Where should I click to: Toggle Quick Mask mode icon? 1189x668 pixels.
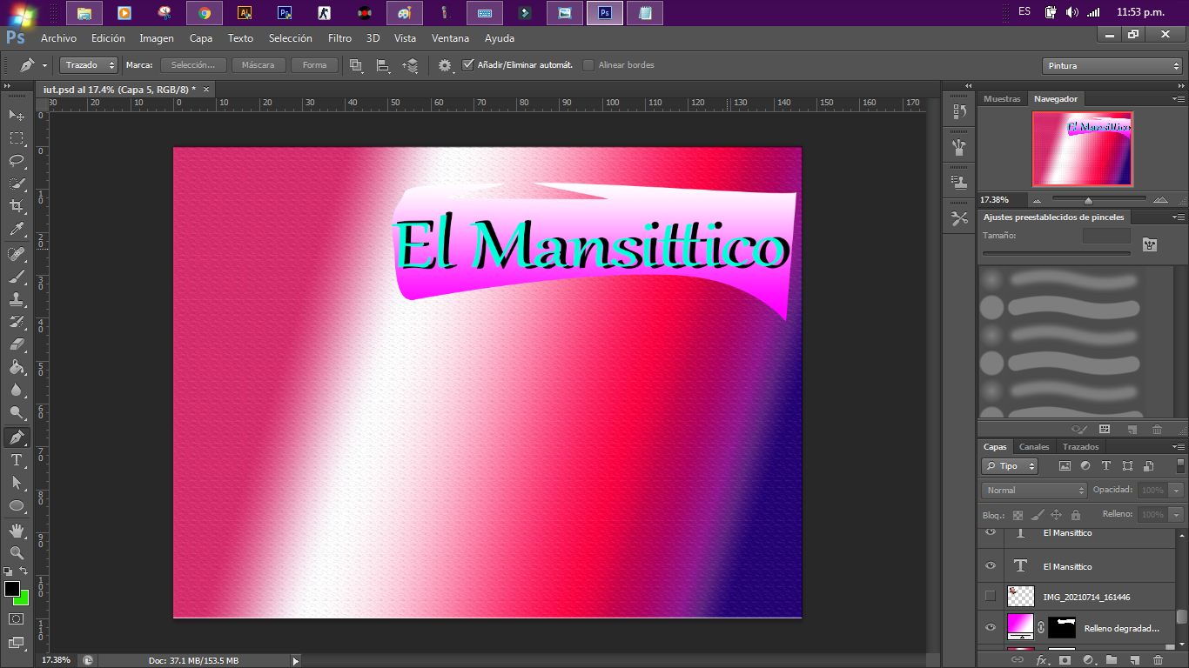tap(17, 618)
